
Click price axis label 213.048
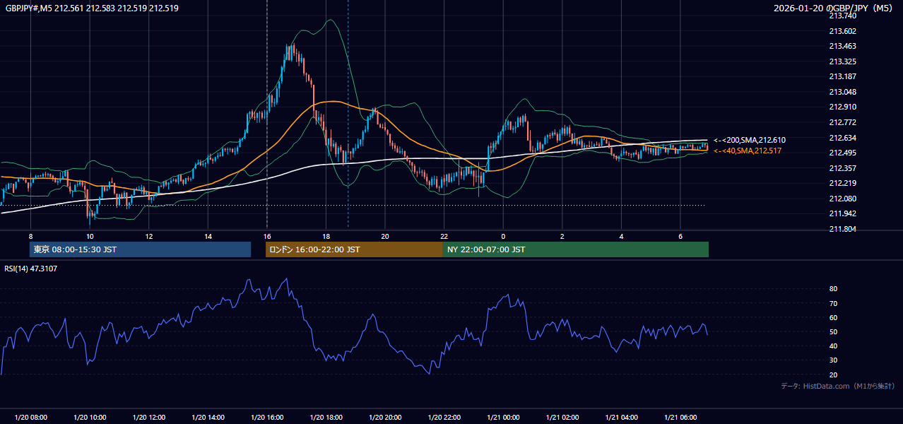(x=842, y=92)
